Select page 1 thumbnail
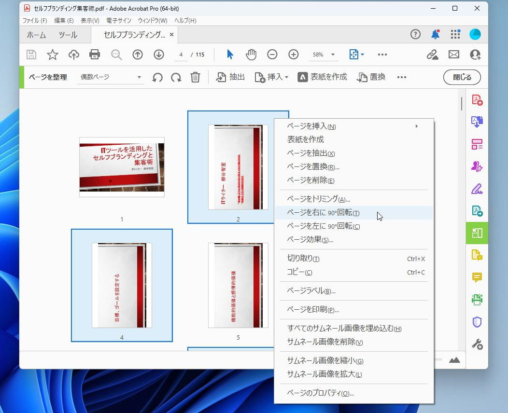This screenshot has width=508, height=413. 122,167
